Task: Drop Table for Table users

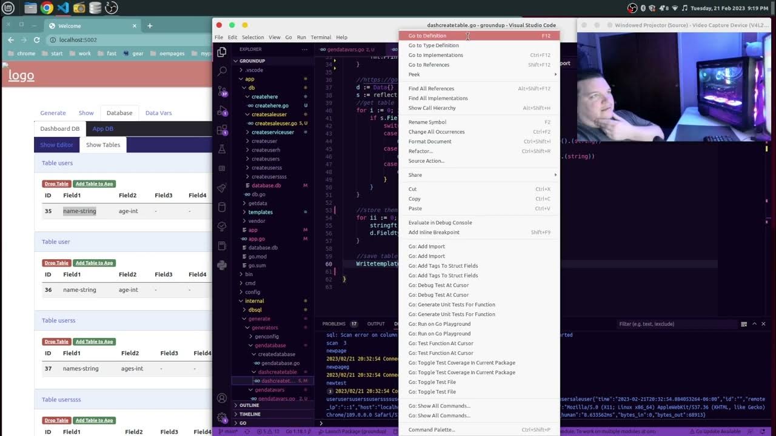Action: tap(56, 183)
